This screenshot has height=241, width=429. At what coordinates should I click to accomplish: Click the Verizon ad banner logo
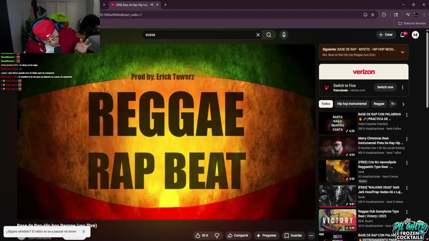click(x=364, y=72)
